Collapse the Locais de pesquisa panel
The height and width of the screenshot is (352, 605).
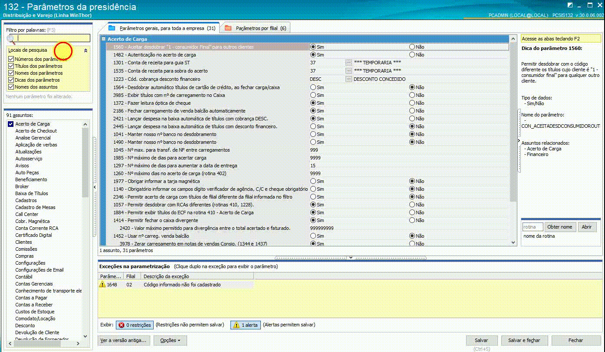(x=85, y=50)
